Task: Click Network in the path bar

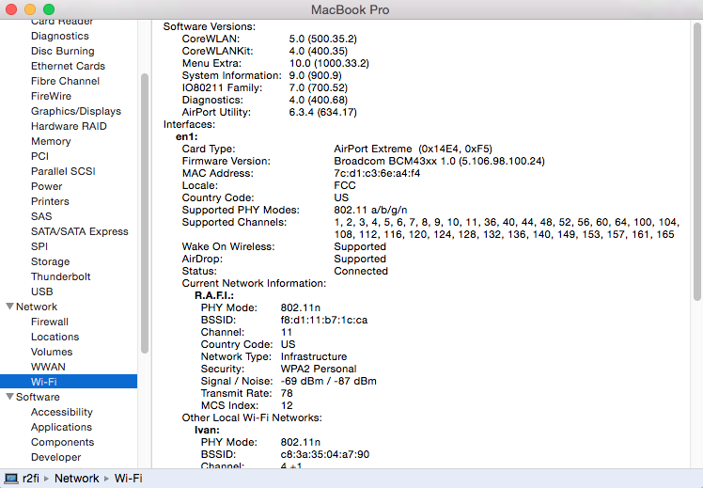Action: pos(77,479)
